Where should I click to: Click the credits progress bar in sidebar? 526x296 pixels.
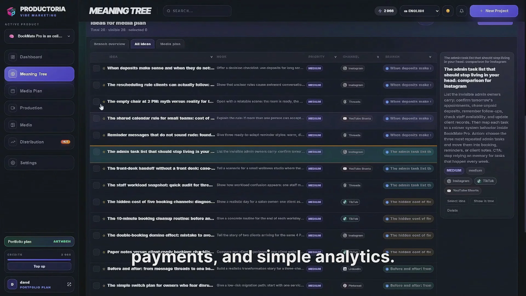tap(39, 260)
